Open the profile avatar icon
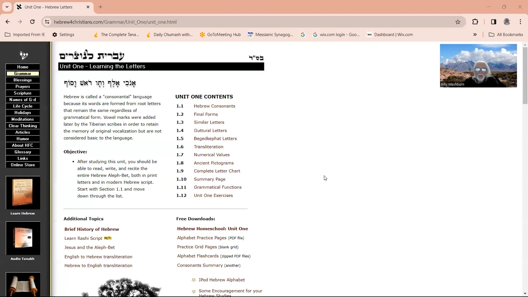The height and width of the screenshot is (297, 528). (507, 22)
